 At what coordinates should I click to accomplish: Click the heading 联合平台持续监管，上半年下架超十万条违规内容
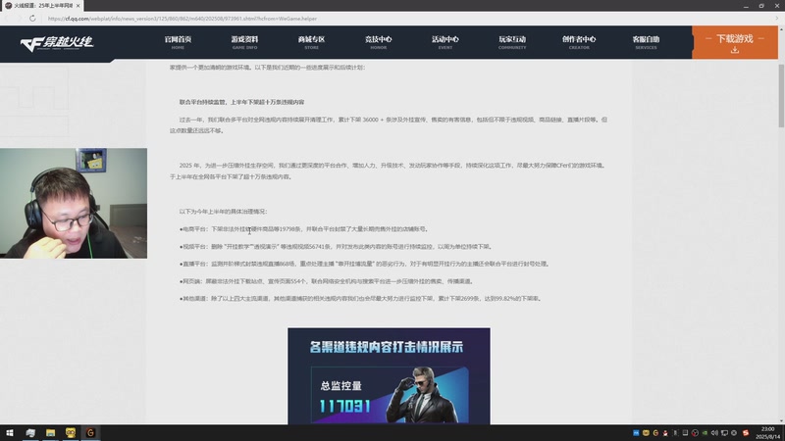tap(241, 102)
